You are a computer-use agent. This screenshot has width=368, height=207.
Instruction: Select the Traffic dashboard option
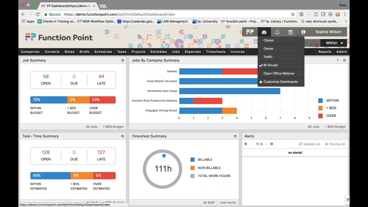[x=281, y=57]
